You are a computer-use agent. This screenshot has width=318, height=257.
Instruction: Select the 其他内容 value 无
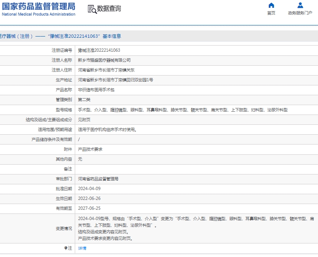pyautogui.click(x=80, y=159)
